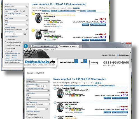Open the Ansicht menu
The width and height of the screenshot is (140, 119).
pos(40,49)
